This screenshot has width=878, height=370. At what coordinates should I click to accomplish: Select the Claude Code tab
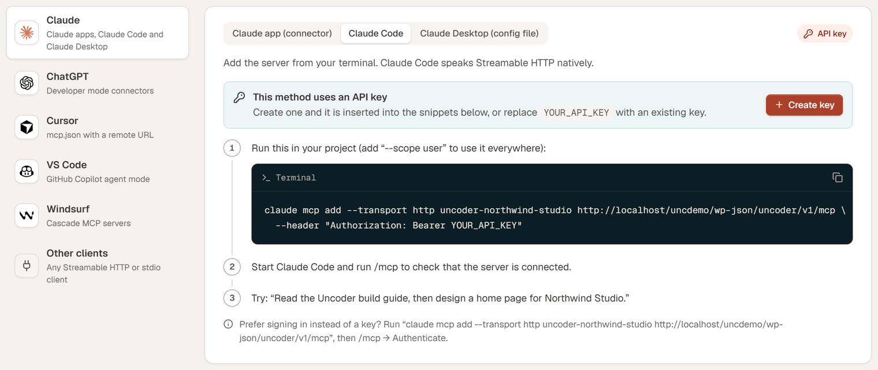[376, 33]
